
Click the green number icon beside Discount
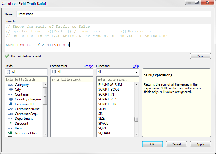click(11, 123)
